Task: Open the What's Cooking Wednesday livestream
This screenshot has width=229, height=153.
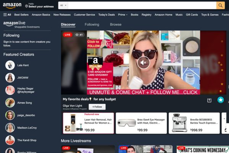Action: pyautogui.click(x=203, y=149)
